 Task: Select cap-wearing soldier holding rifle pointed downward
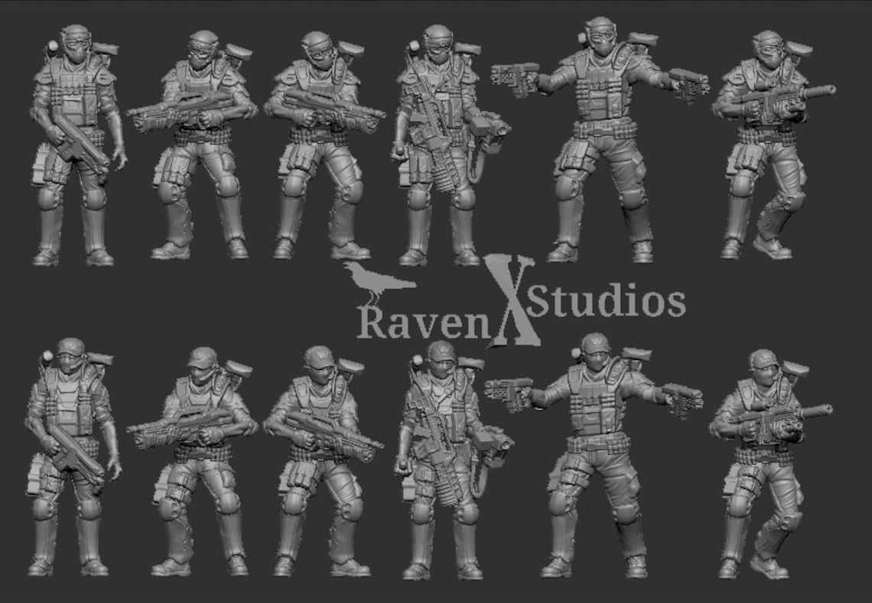click(x=73, y=457)
